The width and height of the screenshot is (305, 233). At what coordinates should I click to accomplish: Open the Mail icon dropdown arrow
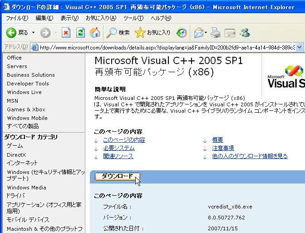(x=206, y=33)
